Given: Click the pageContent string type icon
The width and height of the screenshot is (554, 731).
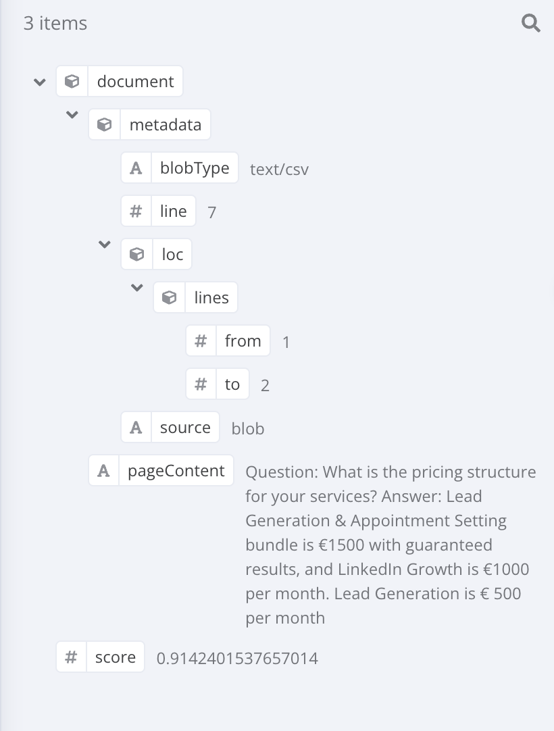Looking at the screenshot, I should 104,471.
